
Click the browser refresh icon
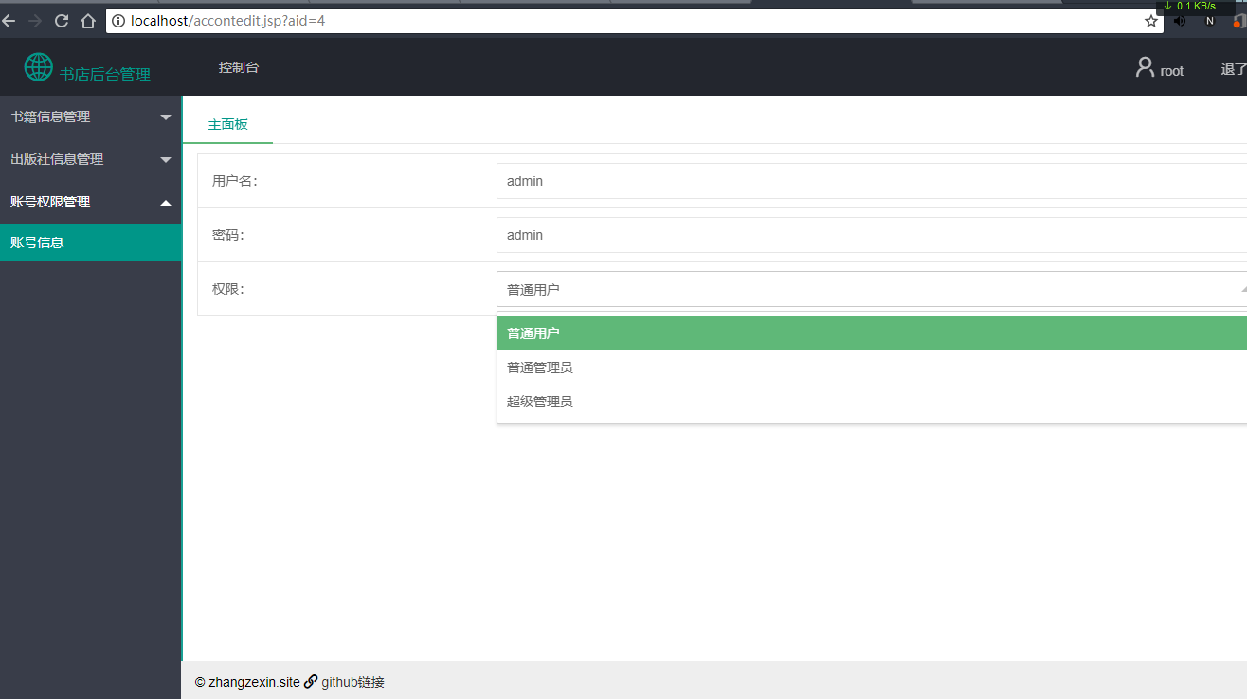tap(61, 20)
